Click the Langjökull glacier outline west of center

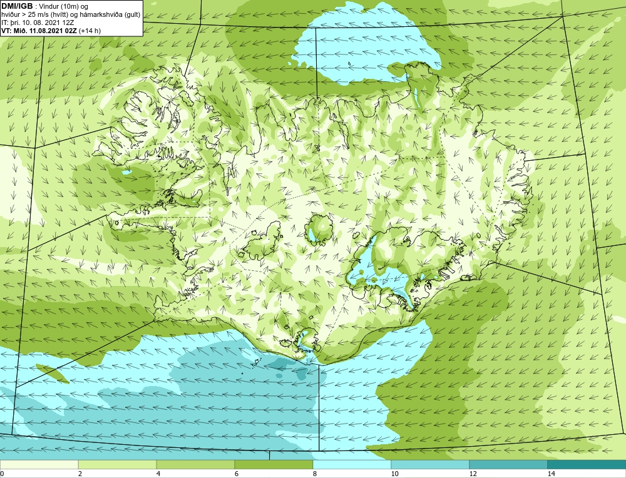pos(260,242)
